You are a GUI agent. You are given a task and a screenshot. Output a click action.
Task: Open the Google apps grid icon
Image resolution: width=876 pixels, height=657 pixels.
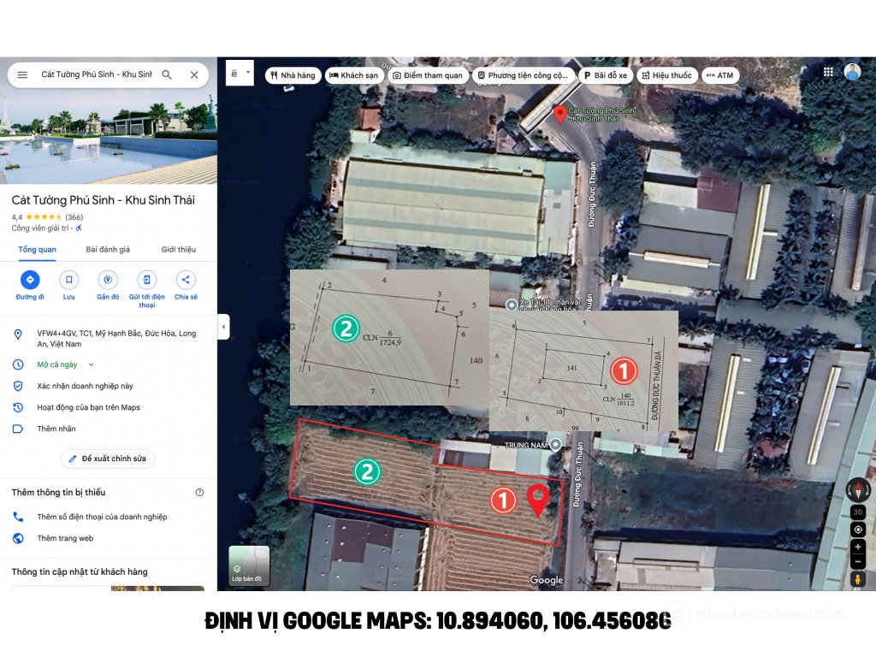click(x=828, y=72)
